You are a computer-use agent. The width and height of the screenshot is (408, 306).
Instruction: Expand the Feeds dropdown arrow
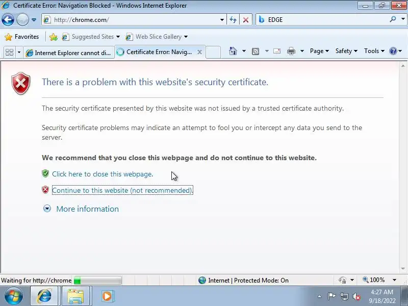click(267, 51)
